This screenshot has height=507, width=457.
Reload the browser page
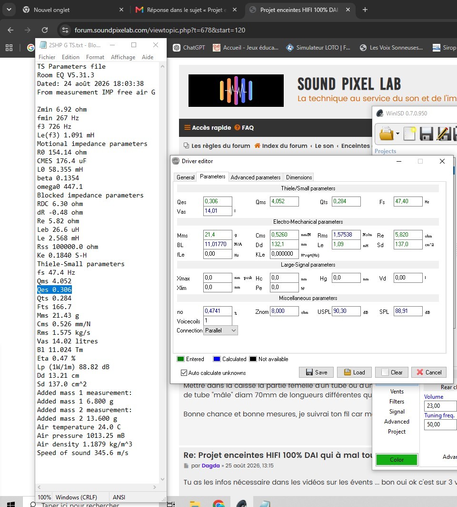point(45,30)
